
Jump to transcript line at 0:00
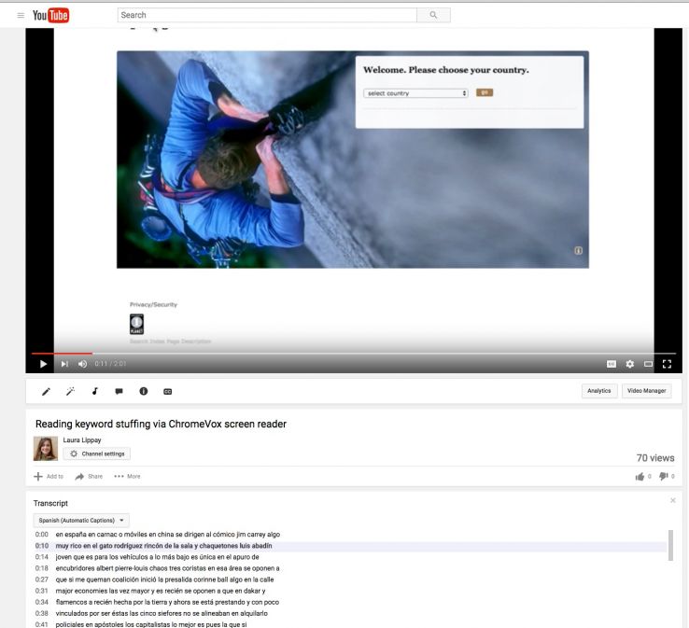pyautogui.click(x=351, y=535)
